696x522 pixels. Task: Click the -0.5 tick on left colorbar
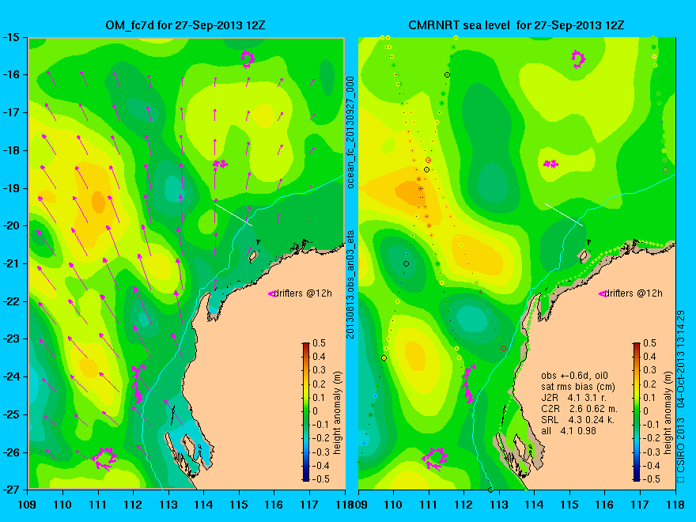coord(320,479)
